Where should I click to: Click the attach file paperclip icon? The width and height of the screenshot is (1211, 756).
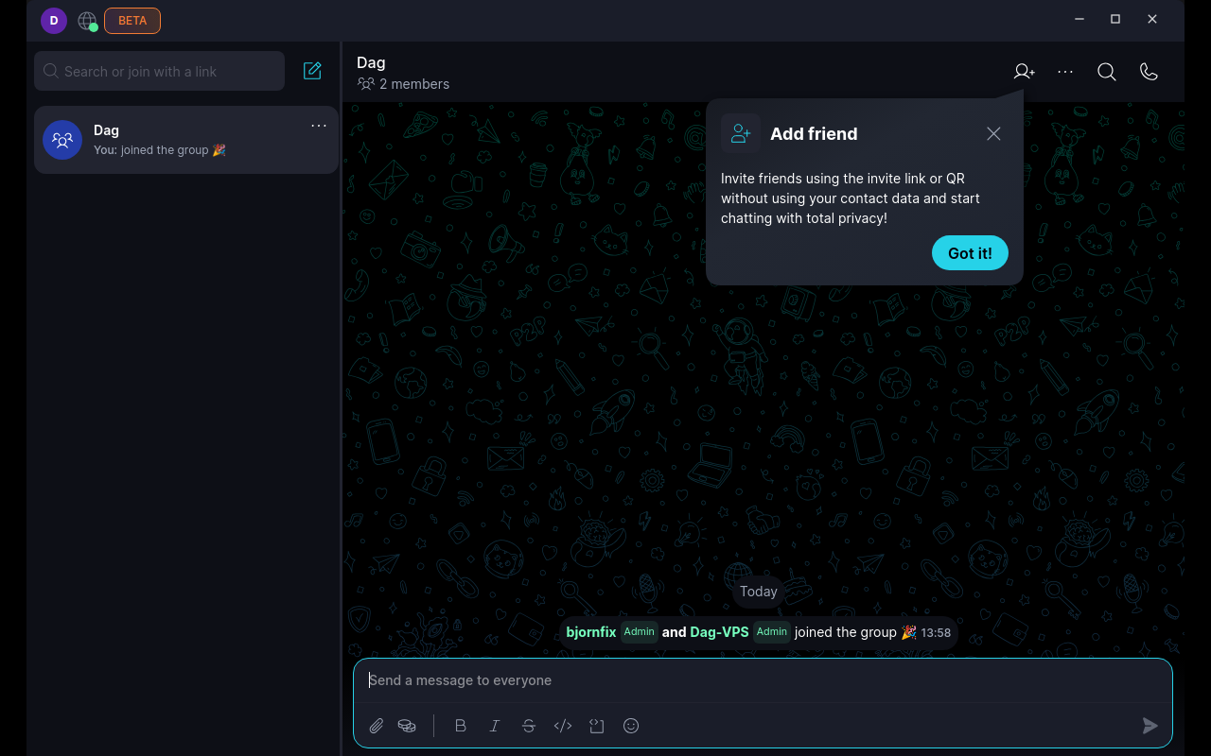click(x=377, y=726)
